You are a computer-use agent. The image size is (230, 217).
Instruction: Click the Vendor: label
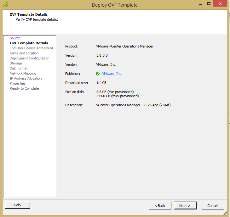pyautogui.click(x=71, y=64)
